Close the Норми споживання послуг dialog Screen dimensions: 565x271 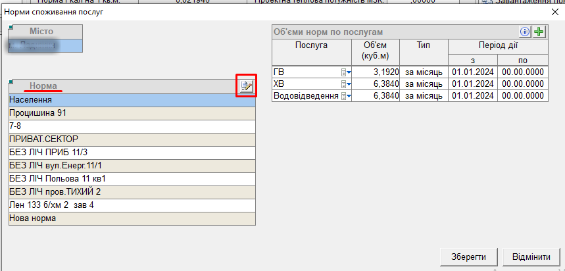click(x=553, y=12)
